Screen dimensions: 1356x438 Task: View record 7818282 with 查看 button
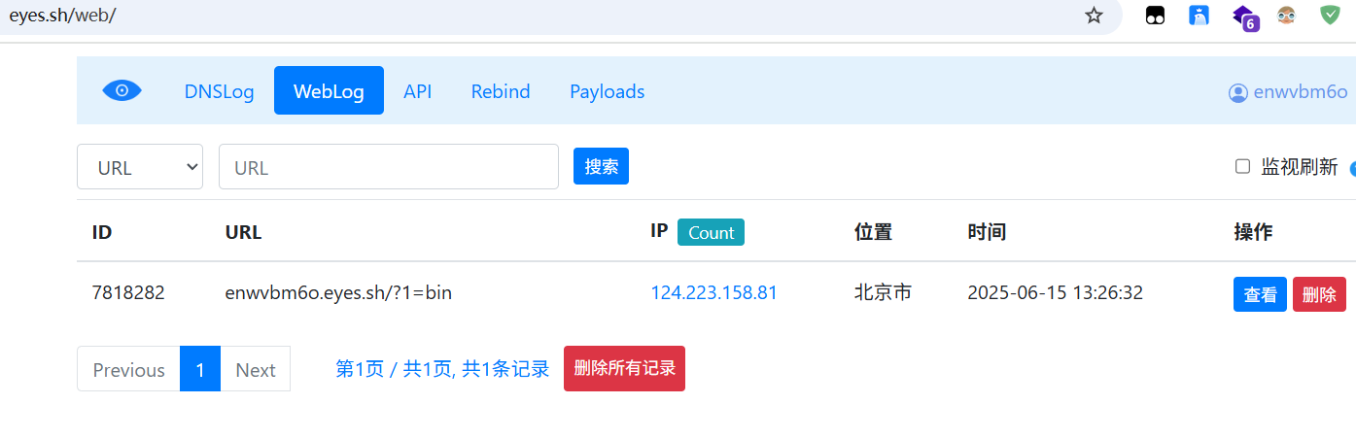tap(1260, 294)
